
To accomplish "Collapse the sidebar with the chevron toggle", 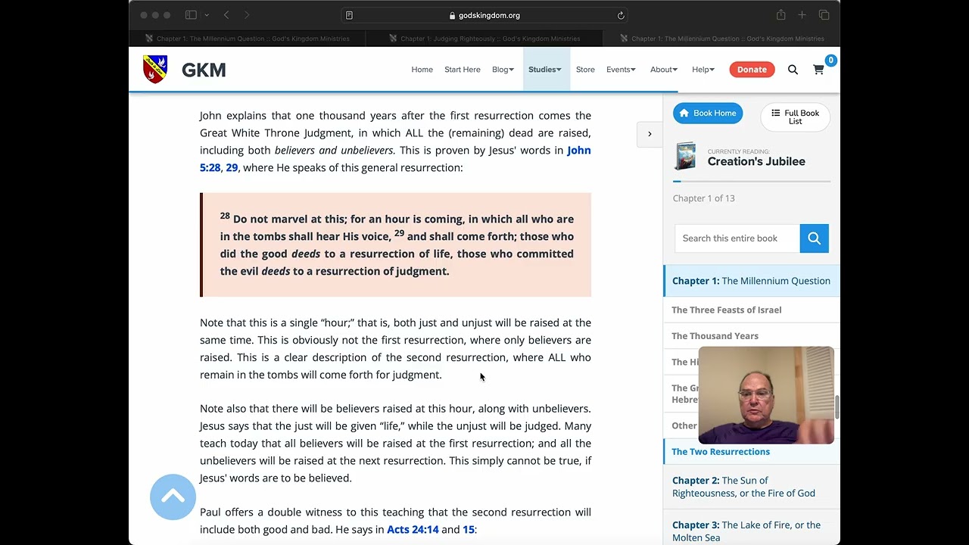I will coord(650,134).
